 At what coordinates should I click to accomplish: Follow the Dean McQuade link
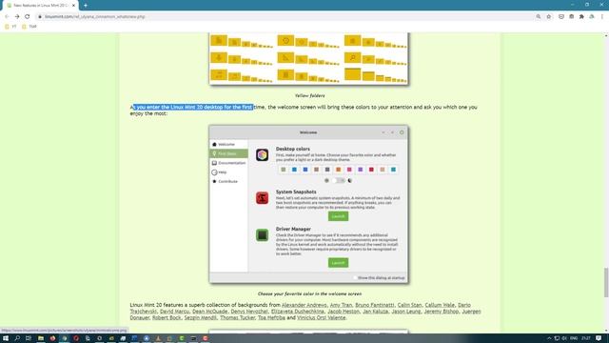(x=209, y=312)
